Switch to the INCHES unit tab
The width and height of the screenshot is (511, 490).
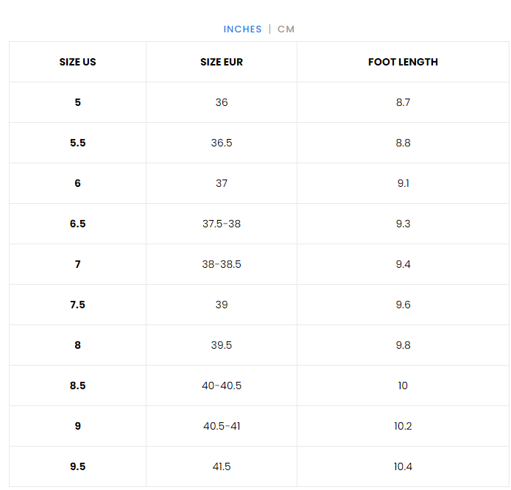click(x=242, y=29)
